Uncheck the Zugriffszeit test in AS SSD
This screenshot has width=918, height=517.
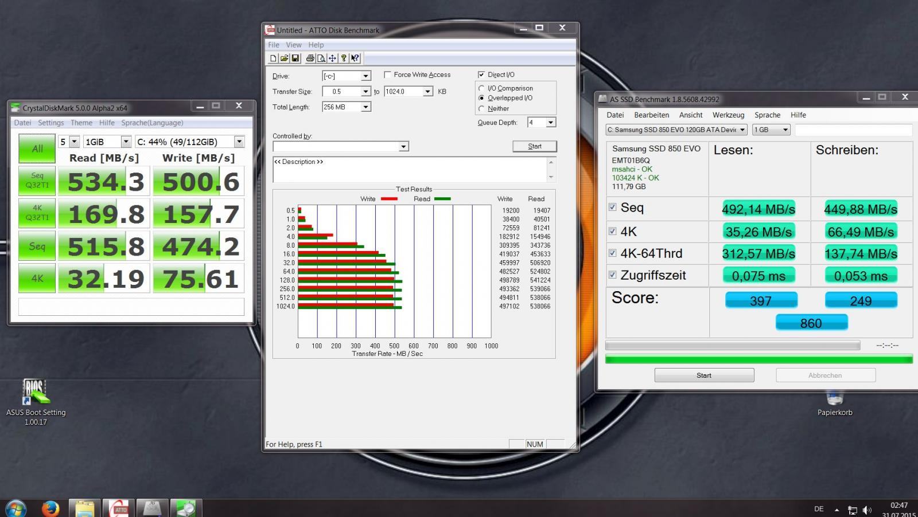pyautogui.click(x=612, y=275)
